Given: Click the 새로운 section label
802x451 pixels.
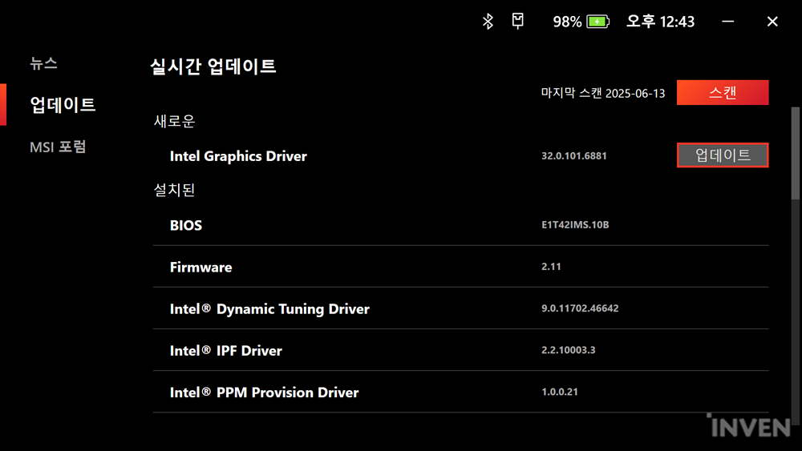Looking at the screenshot, I should (174, 121).
